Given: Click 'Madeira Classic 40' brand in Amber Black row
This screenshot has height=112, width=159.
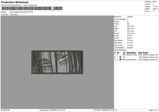Looking at the screenshot, I should (x=150, y=59).
